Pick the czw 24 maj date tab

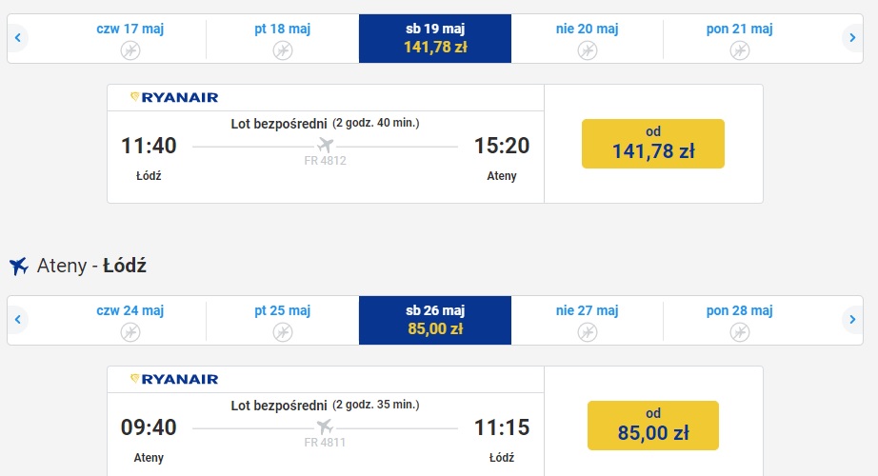tap(130, 320)
